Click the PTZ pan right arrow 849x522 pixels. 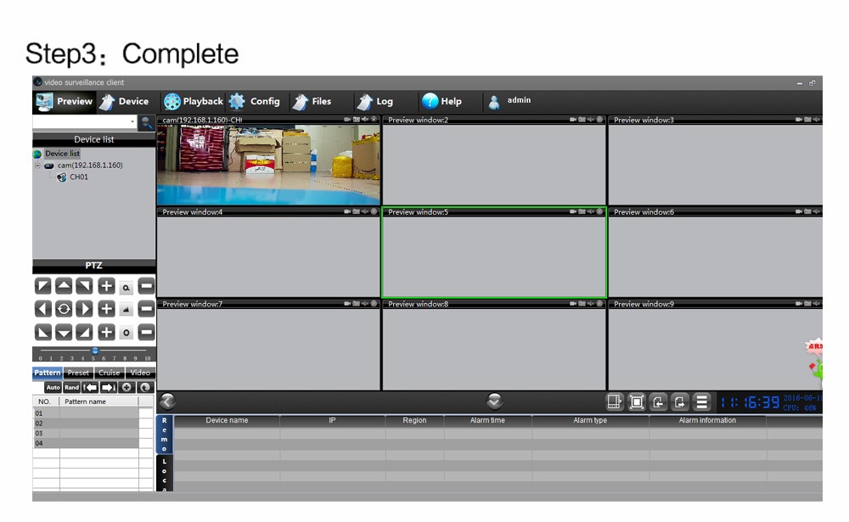[84, 309]
